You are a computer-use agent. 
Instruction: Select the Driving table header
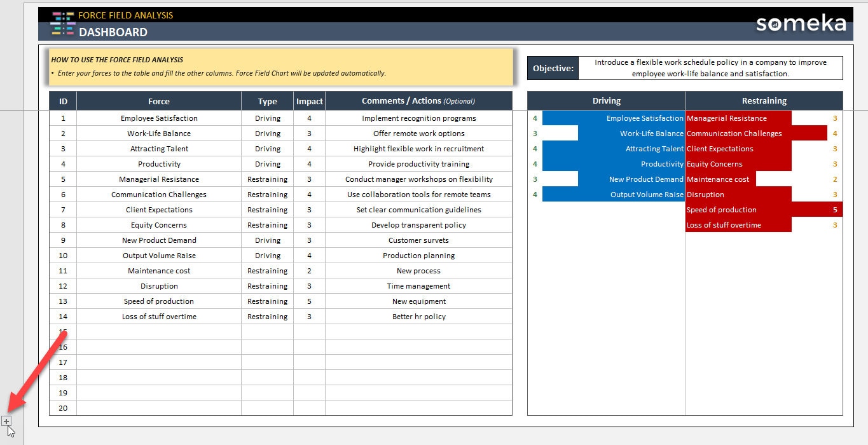tap(605, 100)
